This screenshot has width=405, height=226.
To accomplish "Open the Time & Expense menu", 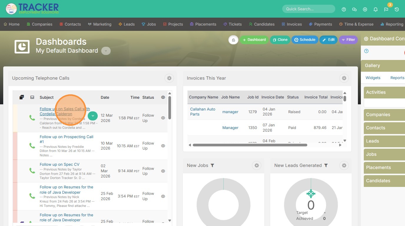I will point(356,24).
